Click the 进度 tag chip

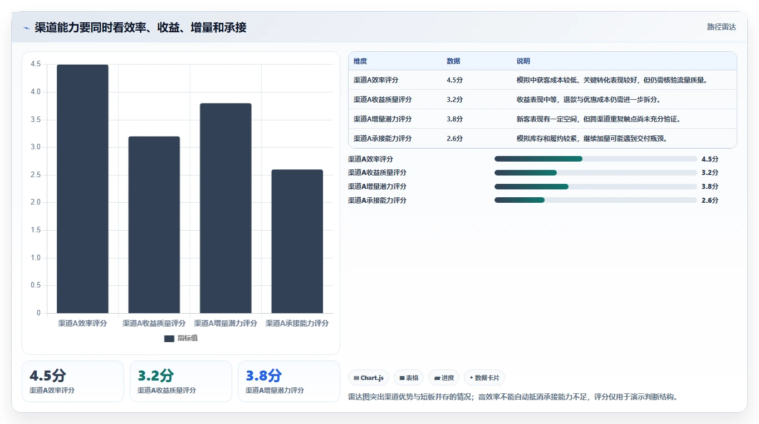tap(444, 378)
